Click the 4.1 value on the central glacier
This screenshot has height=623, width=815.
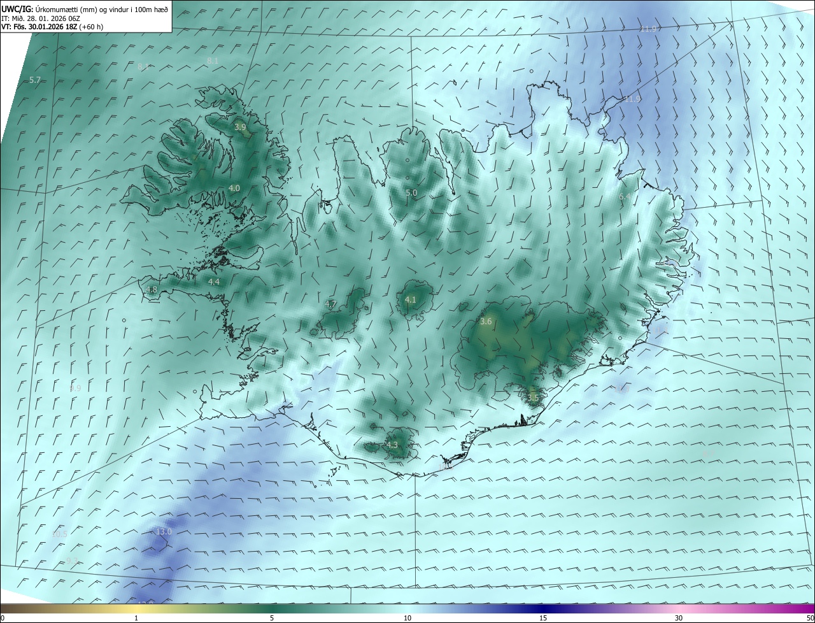pyautogui.click(x=410, y=299)
